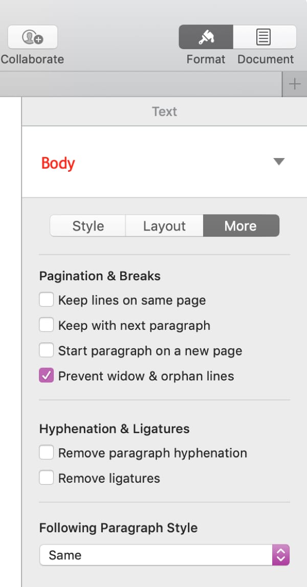Enable Remove paragraph hyphenation
Image resolution: width=307 pixels, height=587 pixels.
(x=47, y=453)
